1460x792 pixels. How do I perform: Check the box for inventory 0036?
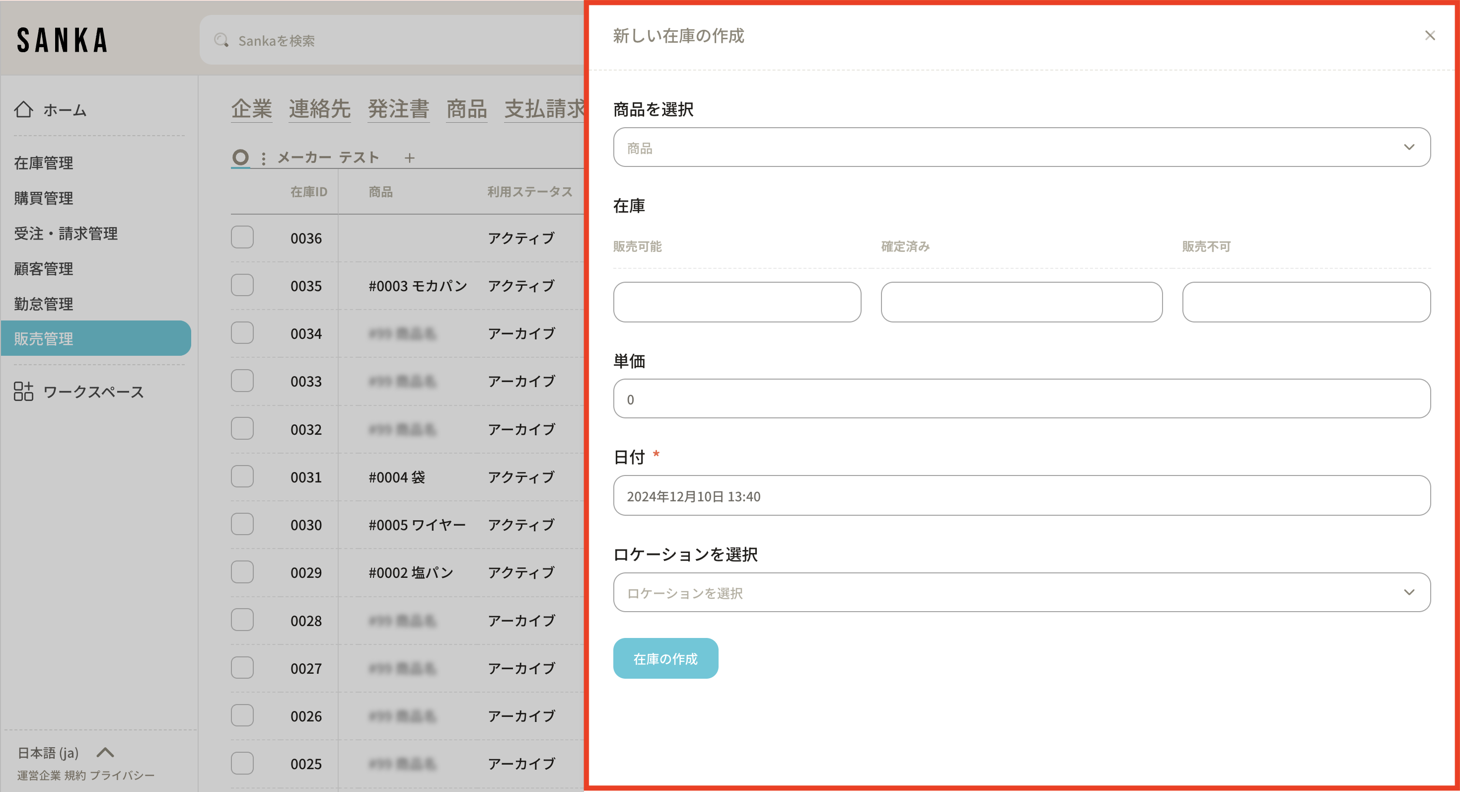coord(242,238)
